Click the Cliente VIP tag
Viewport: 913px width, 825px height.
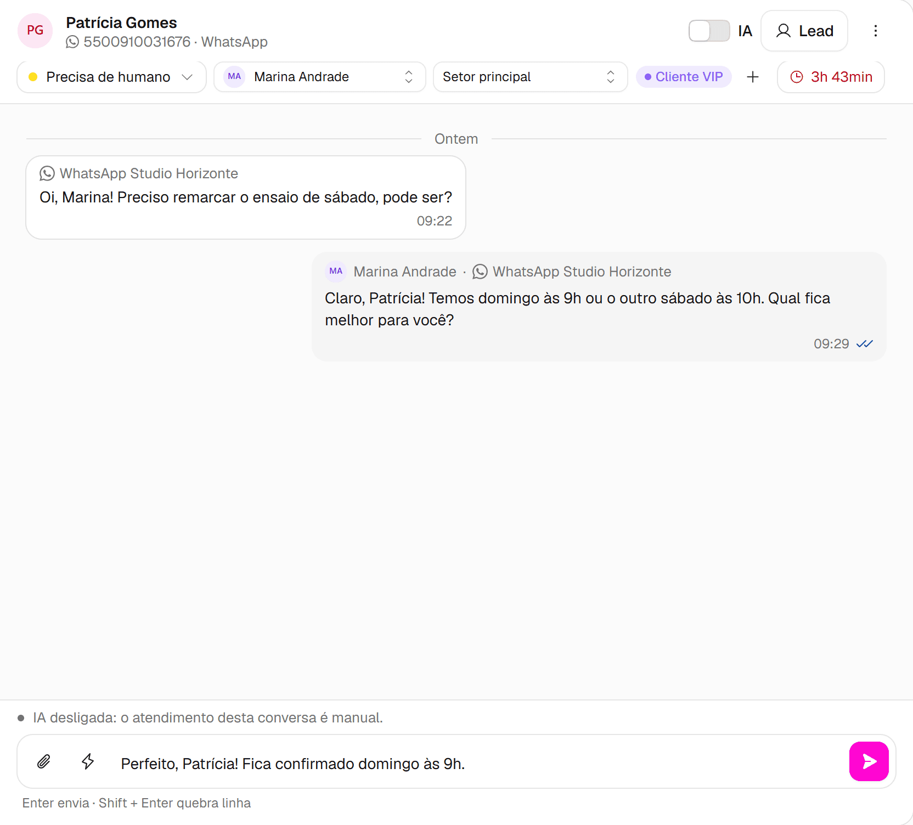tap(684, 77)
